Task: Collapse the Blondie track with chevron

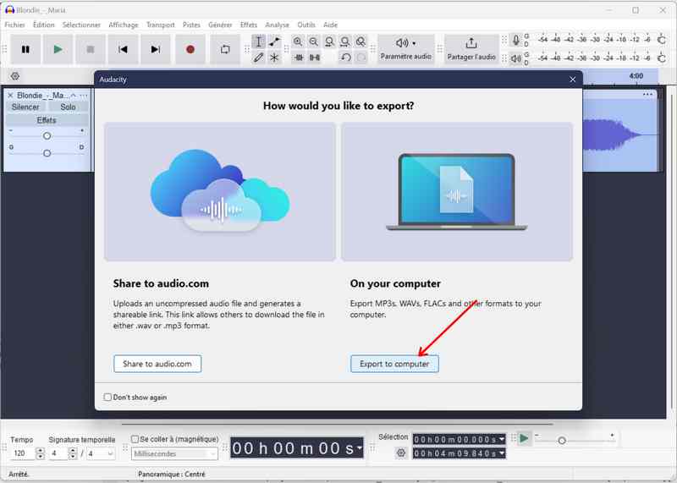Action: 74,95
